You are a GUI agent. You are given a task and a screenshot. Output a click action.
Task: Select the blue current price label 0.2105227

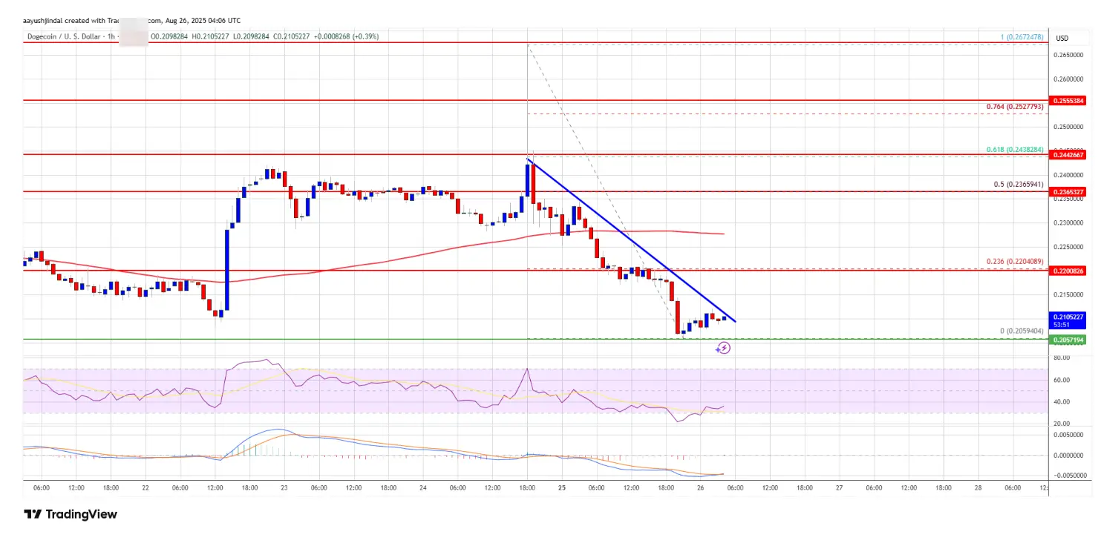(x=1068, y=319)
